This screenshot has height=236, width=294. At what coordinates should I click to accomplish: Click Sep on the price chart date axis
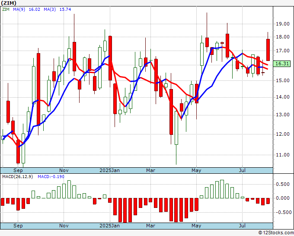pyautogui.click(x=18, y=171)
